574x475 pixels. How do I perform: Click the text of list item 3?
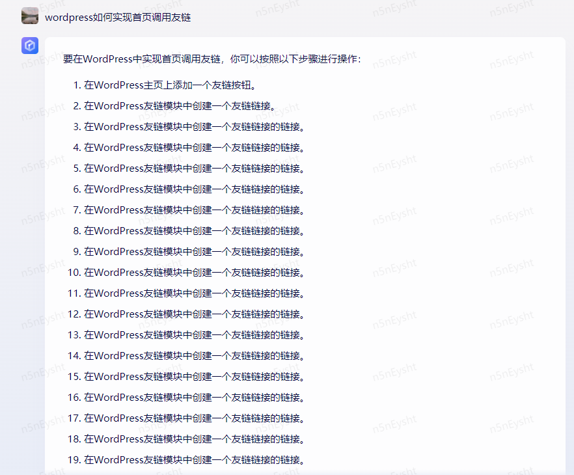pos(194,127)
